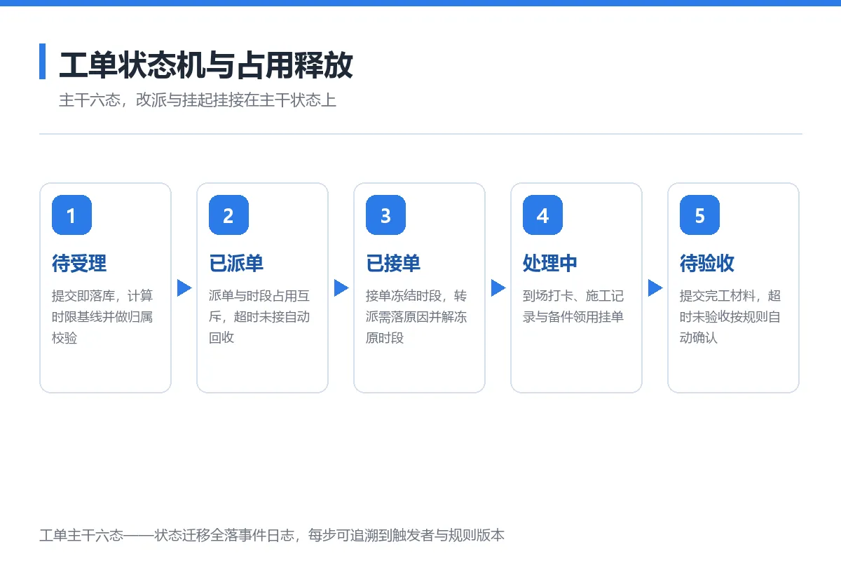This screenshot has width=841, height=561.
Task: Click the number 3 step badge
Action: 385,215
